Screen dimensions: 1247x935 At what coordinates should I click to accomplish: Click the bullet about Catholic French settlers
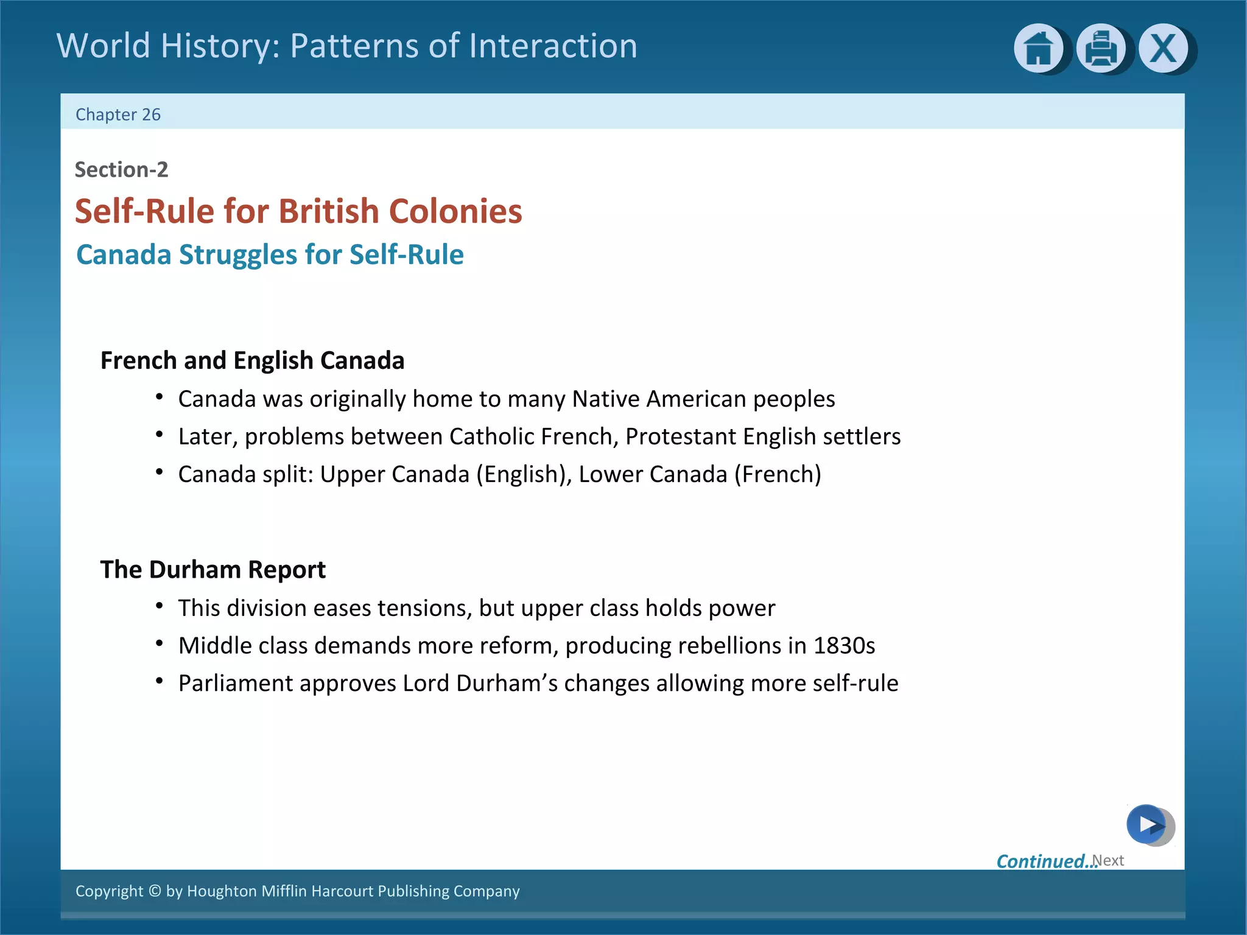click(539, 436)
